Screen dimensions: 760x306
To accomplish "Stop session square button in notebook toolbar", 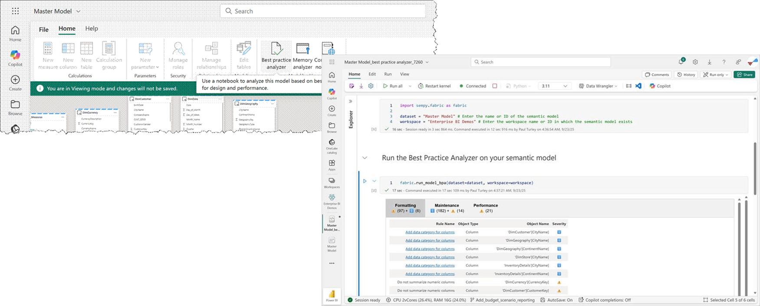I will coord(494,86).
